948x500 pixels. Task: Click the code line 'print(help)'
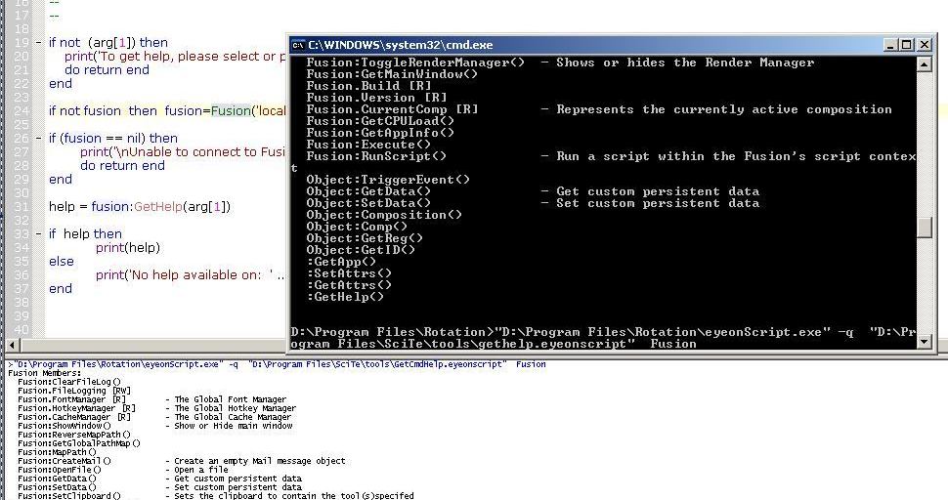(128, 248)
